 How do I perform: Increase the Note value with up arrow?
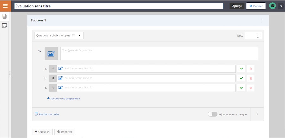click(258, 34)
